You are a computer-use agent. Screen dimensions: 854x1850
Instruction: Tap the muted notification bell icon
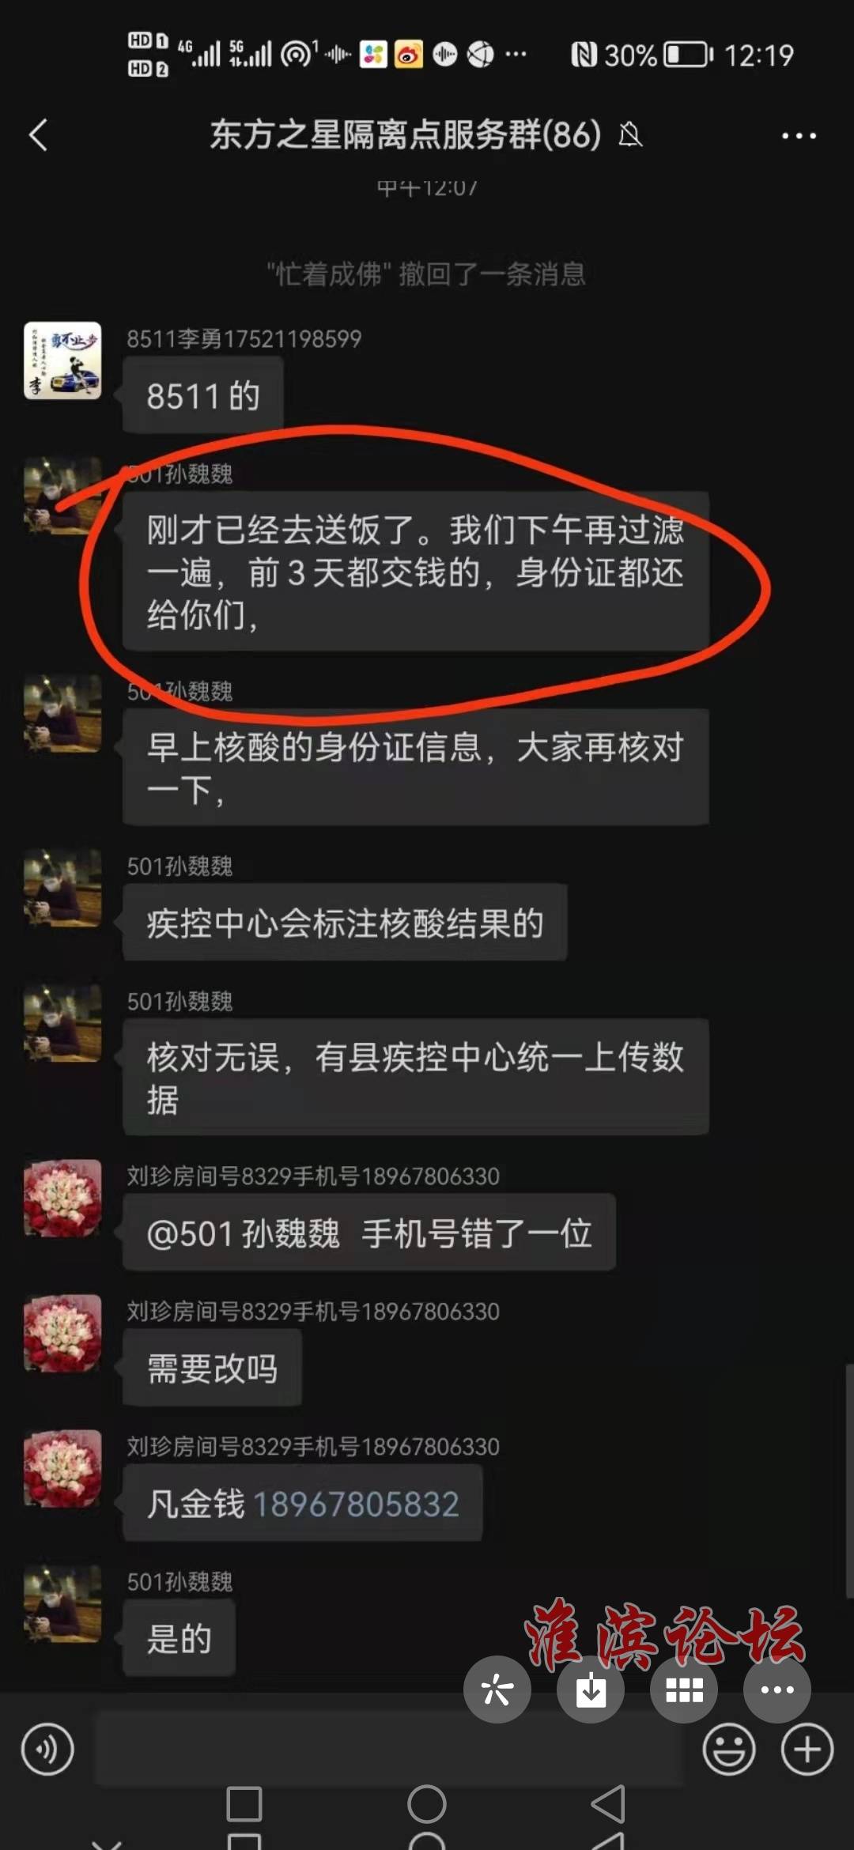[630, 135]
